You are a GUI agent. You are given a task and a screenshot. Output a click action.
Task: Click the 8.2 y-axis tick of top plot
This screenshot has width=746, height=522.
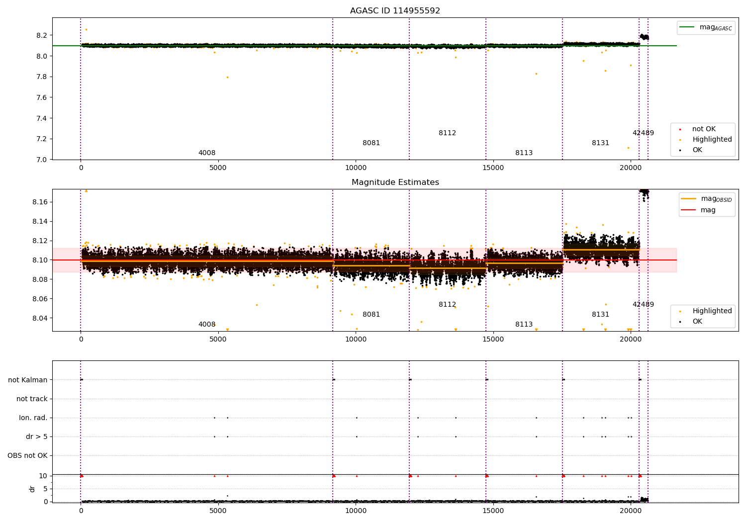click(x=42, y=35)
